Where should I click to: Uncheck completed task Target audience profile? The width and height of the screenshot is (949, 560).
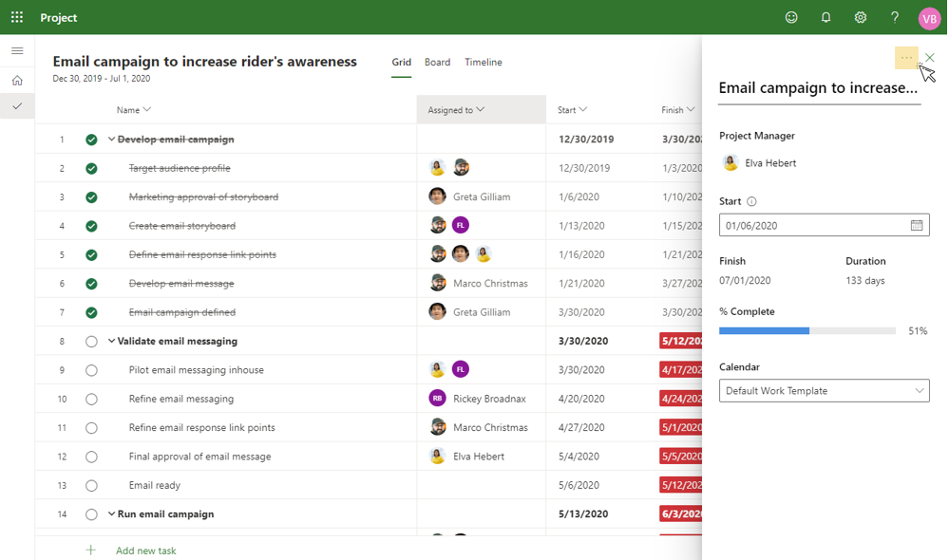pos(91,168)
